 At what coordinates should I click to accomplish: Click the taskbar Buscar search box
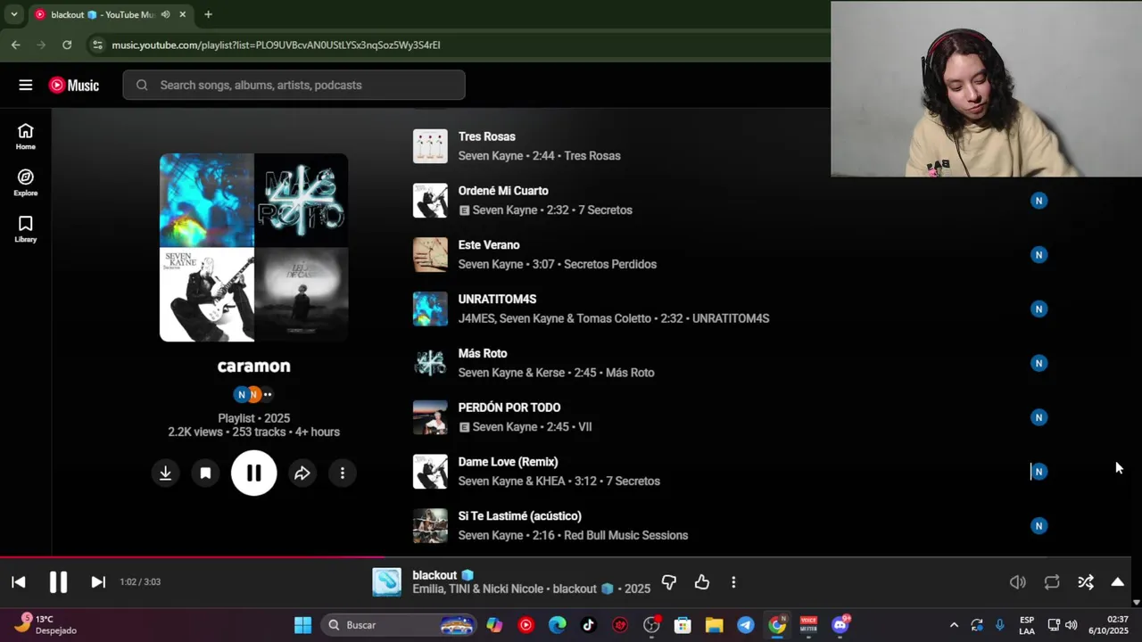(x=397, y=625)
